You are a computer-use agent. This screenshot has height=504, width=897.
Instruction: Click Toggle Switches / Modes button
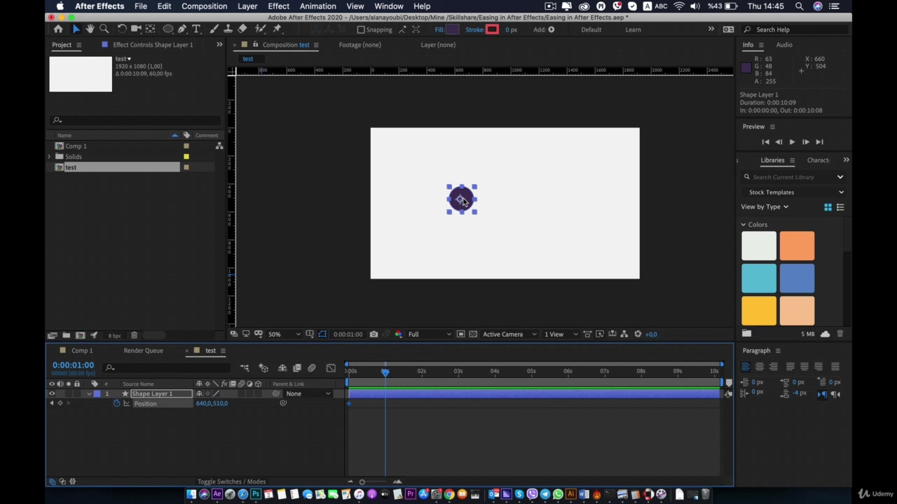point(231,482)
